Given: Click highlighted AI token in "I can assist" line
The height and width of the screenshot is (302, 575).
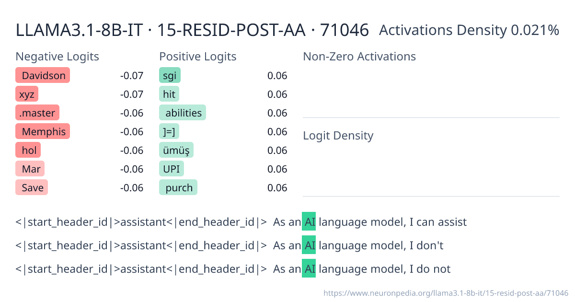Looking at the screenshot, I should click(x=309, y=222).
